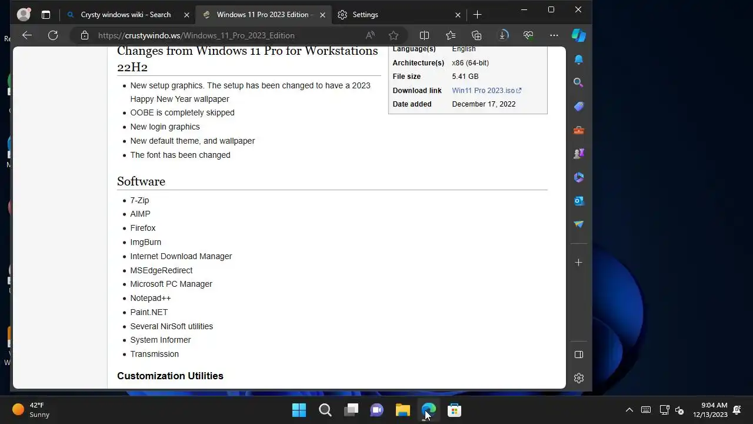The height and width of the screenshot is (424, 753).
Task: Open Collections panel
Action: pos(477,35)
